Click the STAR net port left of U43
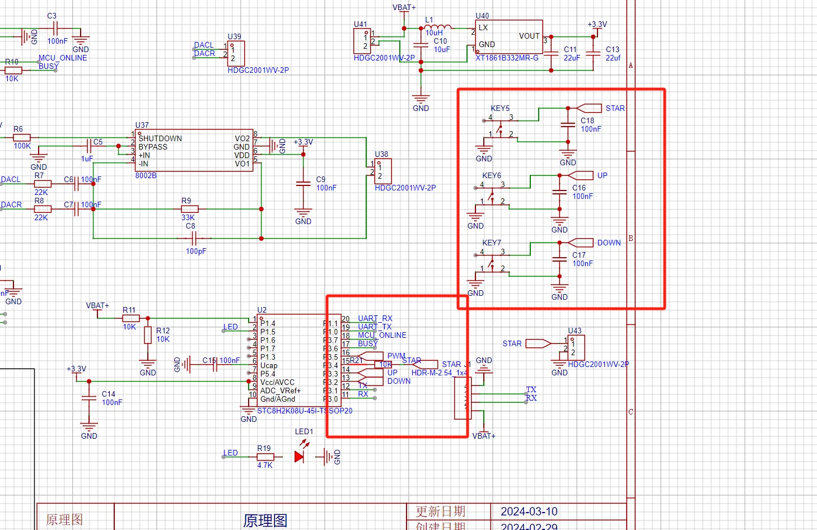817x530 pixels. click(x=538, y=343)
